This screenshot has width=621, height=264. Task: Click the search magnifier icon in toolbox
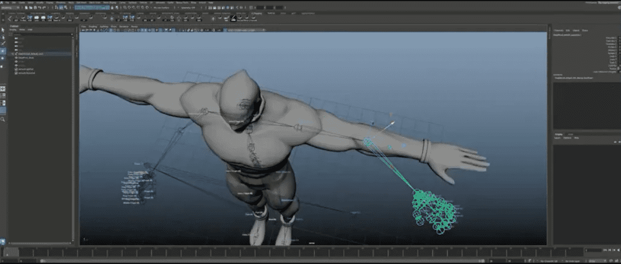[3, 119]
